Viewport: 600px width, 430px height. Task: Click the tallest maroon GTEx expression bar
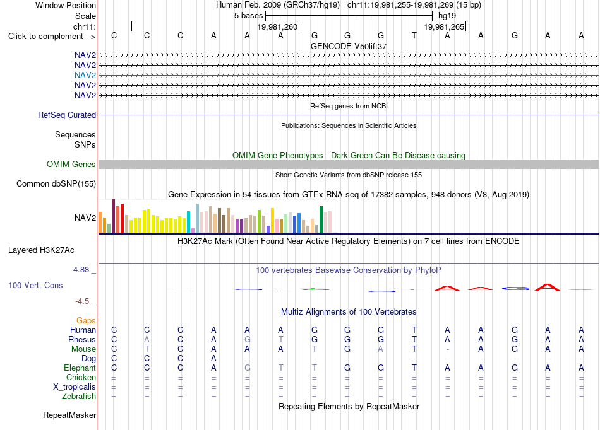click(113, 216)
